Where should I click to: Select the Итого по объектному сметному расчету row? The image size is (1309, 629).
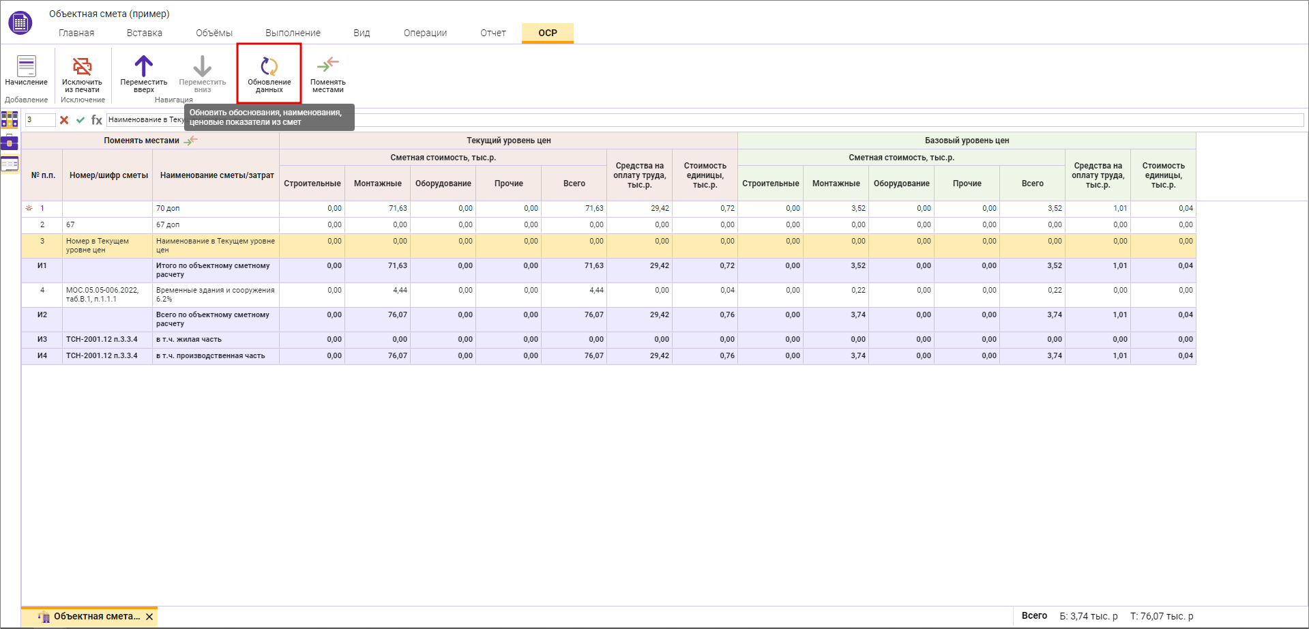click(x=213, y=270)
